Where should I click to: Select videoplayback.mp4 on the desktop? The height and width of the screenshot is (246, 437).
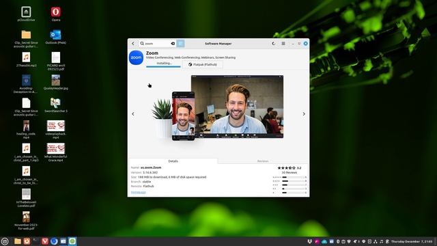click(56, 129)
